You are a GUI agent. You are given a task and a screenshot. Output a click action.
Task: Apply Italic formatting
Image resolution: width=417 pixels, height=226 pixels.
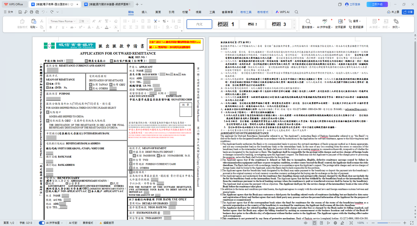[x=57, y=27]
